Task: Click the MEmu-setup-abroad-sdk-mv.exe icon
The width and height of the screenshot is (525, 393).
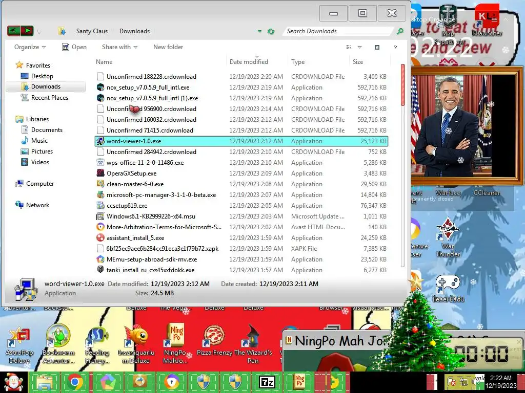Action: coord(100,259)
